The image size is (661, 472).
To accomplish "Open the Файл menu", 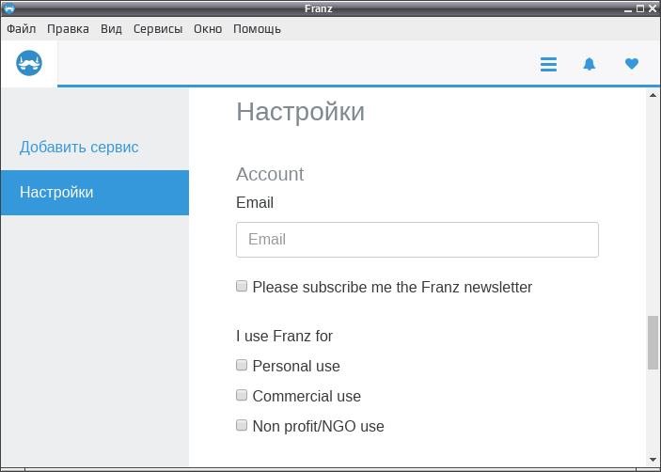I will click(x=21, y=28).
